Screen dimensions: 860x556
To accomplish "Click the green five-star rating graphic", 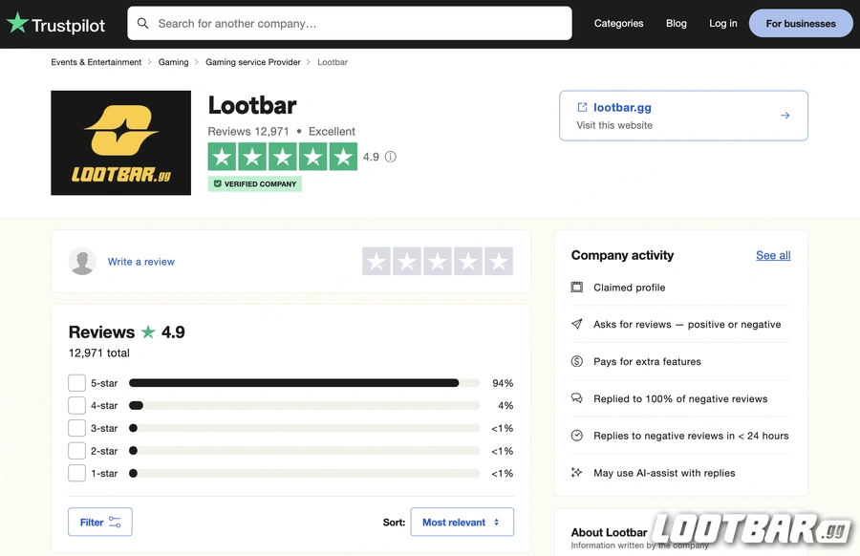I will [283, 157].
